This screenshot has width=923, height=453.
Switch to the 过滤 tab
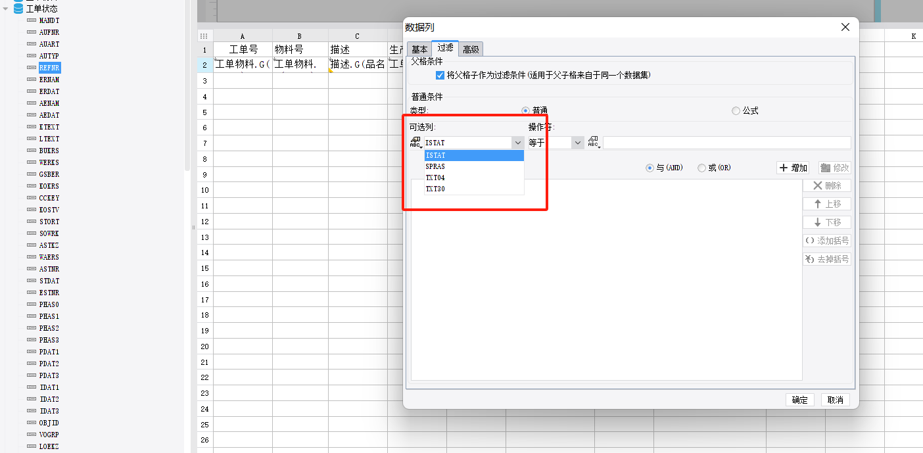coord(445,48)
